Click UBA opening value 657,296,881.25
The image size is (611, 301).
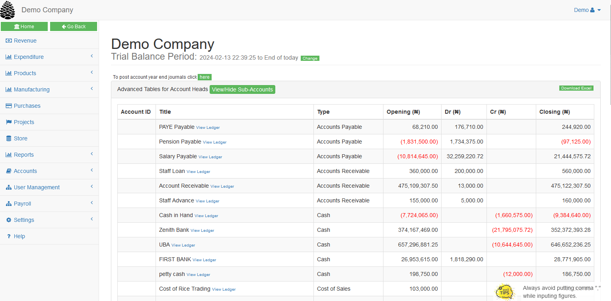418,245
